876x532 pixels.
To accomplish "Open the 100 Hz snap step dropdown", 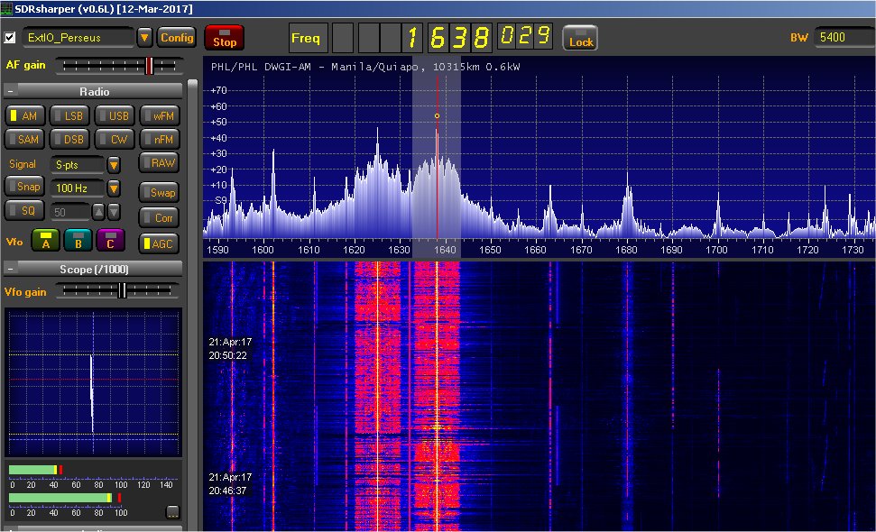I will (114, 188).
